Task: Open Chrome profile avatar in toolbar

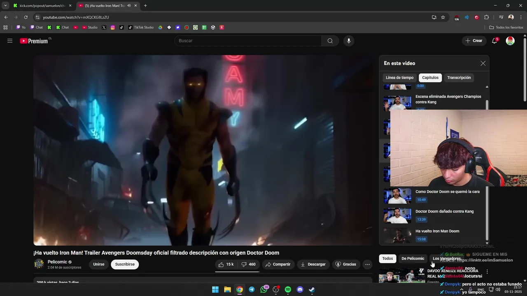Action: pos(511,17)
